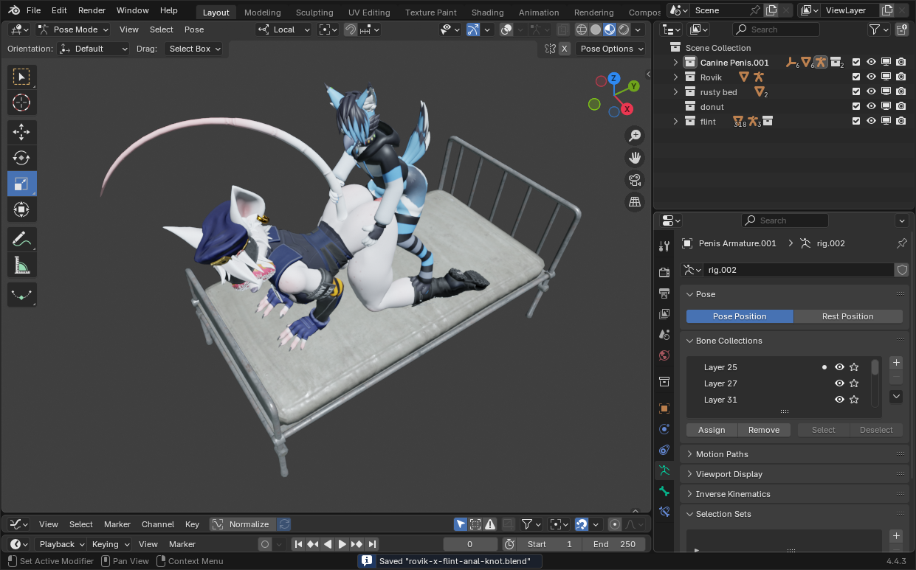Open the Drag Select Box dropdown

pyautogui.click(x=193, y=49)
